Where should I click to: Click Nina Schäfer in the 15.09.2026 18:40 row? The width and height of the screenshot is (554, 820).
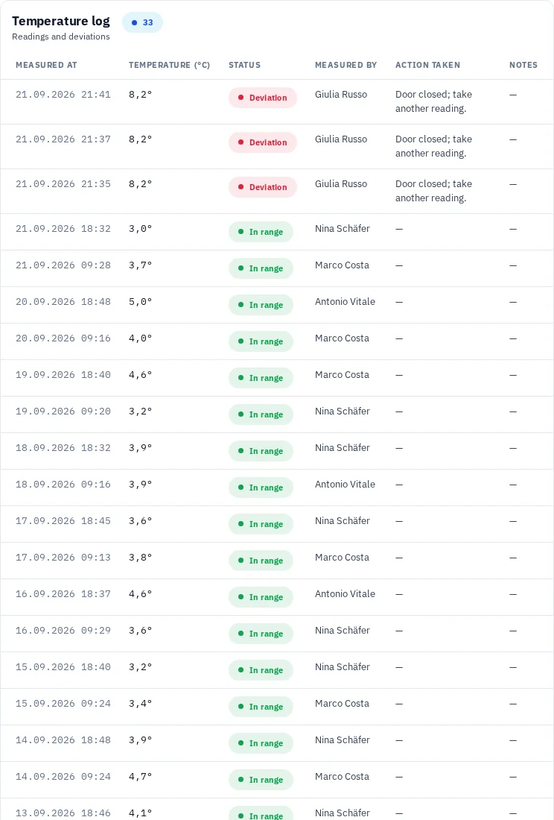tap(343, 667)
